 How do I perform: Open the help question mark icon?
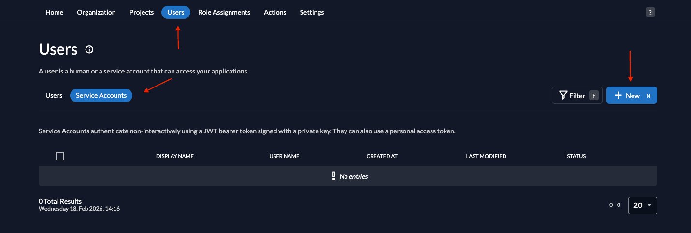pyautogui.click(x=650, y=13)
